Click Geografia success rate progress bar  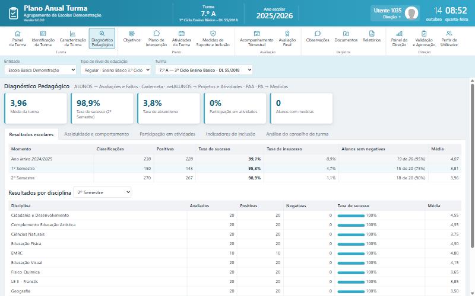coord(351,291)
